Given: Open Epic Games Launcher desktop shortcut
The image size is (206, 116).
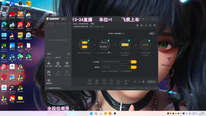Looking at the screenshot, I should [x=12, y=89].
